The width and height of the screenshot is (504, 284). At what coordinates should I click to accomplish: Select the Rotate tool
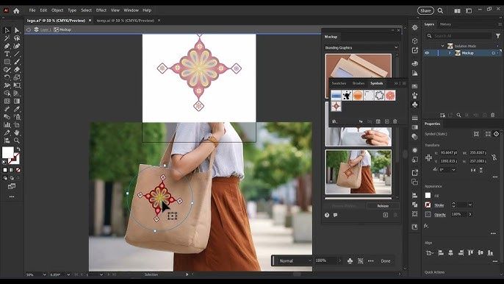click(x=7, y=77)
